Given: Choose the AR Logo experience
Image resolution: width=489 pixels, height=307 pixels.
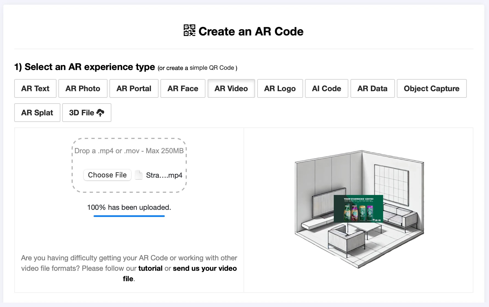Looking at the screenshot, I should coord(280,88).
